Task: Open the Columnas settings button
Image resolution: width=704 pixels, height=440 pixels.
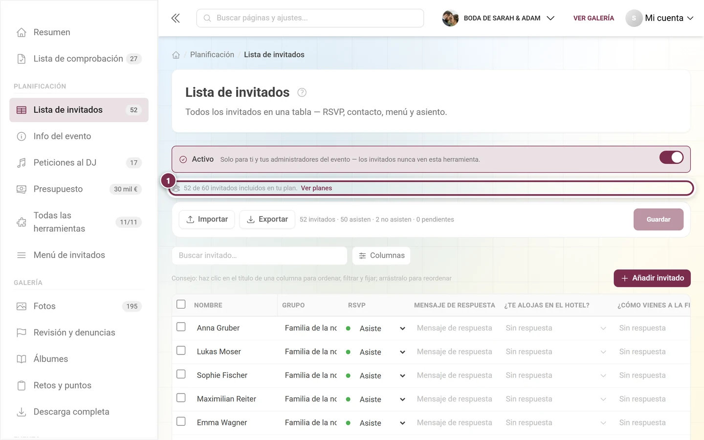Action: point(381,256)
